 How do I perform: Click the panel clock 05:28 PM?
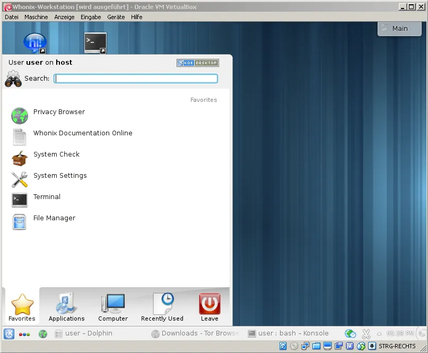pos(400,333)
